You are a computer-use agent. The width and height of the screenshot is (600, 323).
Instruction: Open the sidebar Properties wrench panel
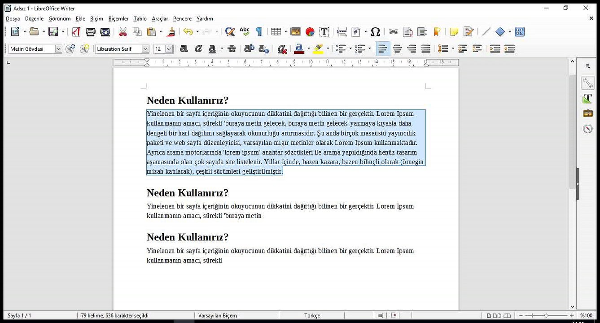coord(588,83)
